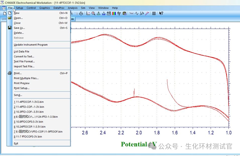Open the Help menu
The height and width of the screenshot is (156, 240).
(x=115, y=8)
